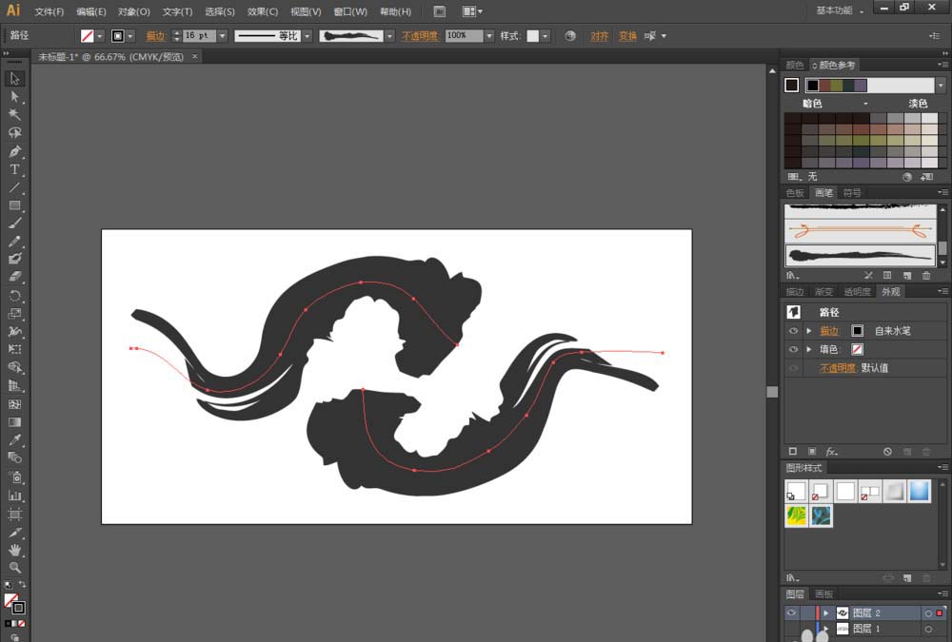Image resolution: width=952 pixels, height=642 pixels.
Task: Select the Eyedropper tool
Action: [14, 439]
